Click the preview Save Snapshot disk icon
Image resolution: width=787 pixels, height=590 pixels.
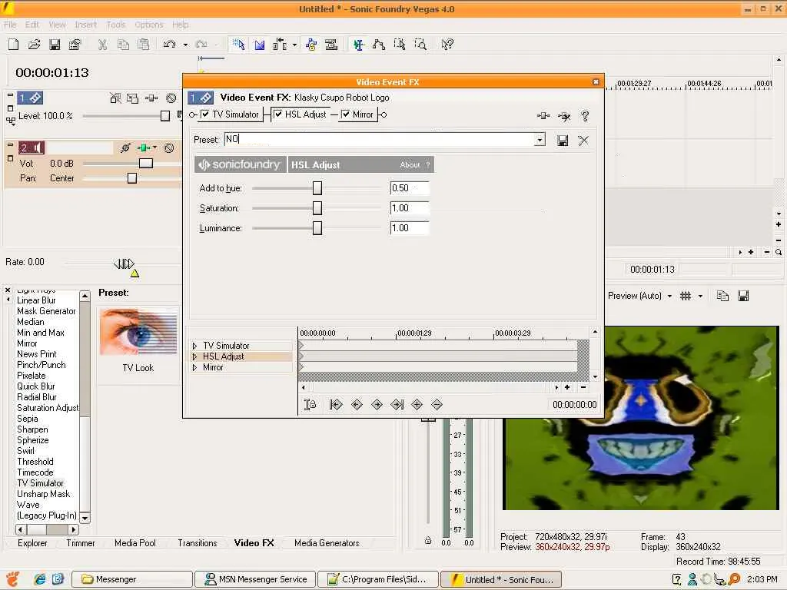(x=743, y=296)
